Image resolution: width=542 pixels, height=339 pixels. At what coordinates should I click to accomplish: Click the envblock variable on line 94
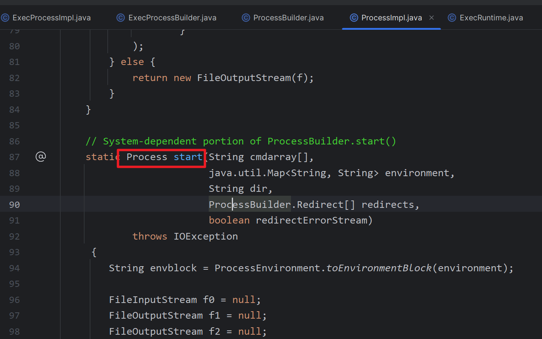point(173,268)
